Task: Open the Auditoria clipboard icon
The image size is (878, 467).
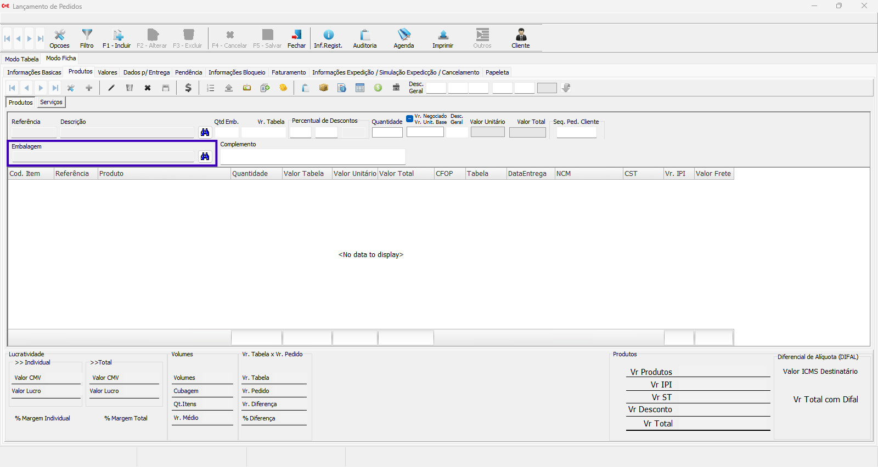Action: 364,38
